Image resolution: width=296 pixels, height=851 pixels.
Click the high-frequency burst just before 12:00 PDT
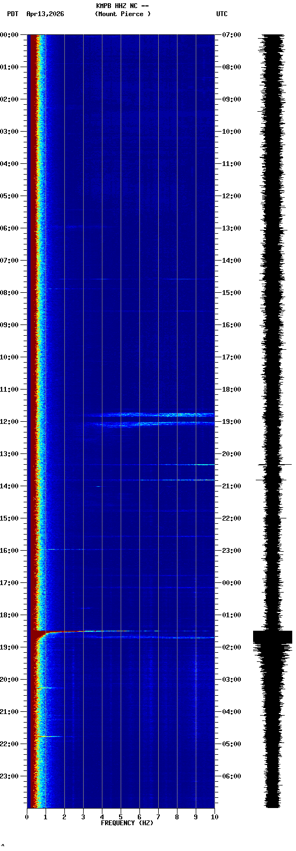153,415
